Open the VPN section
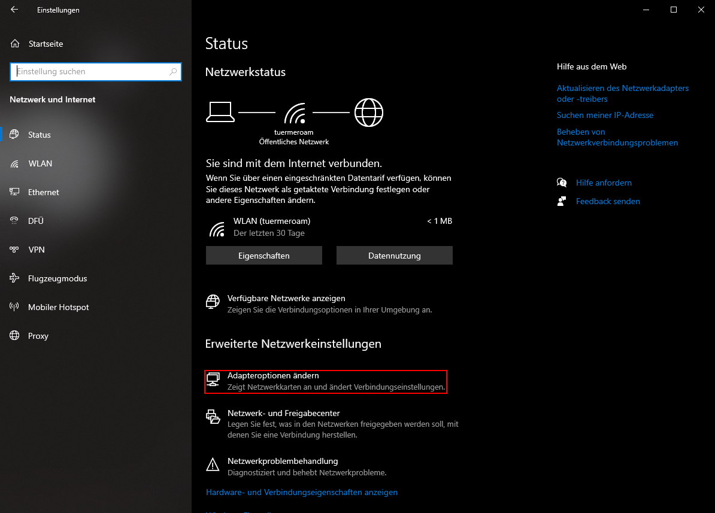The height and width of the screenshot is (513, 715). [x=36, y=250]
